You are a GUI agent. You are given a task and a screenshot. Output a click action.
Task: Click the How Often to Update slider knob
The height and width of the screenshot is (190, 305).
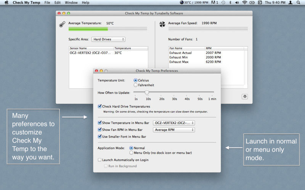147,92
